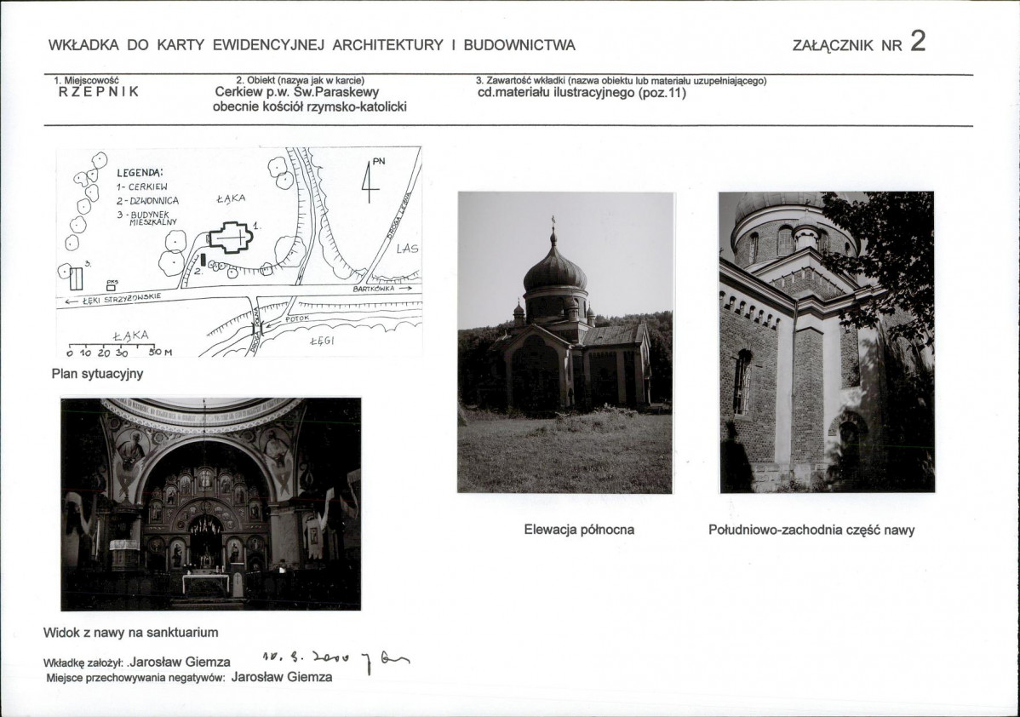Image resolution: width=1020 pixels, height=717 pixels.
Task: Click the black bell tower rectangle marked 2
Action: point(203,259)
